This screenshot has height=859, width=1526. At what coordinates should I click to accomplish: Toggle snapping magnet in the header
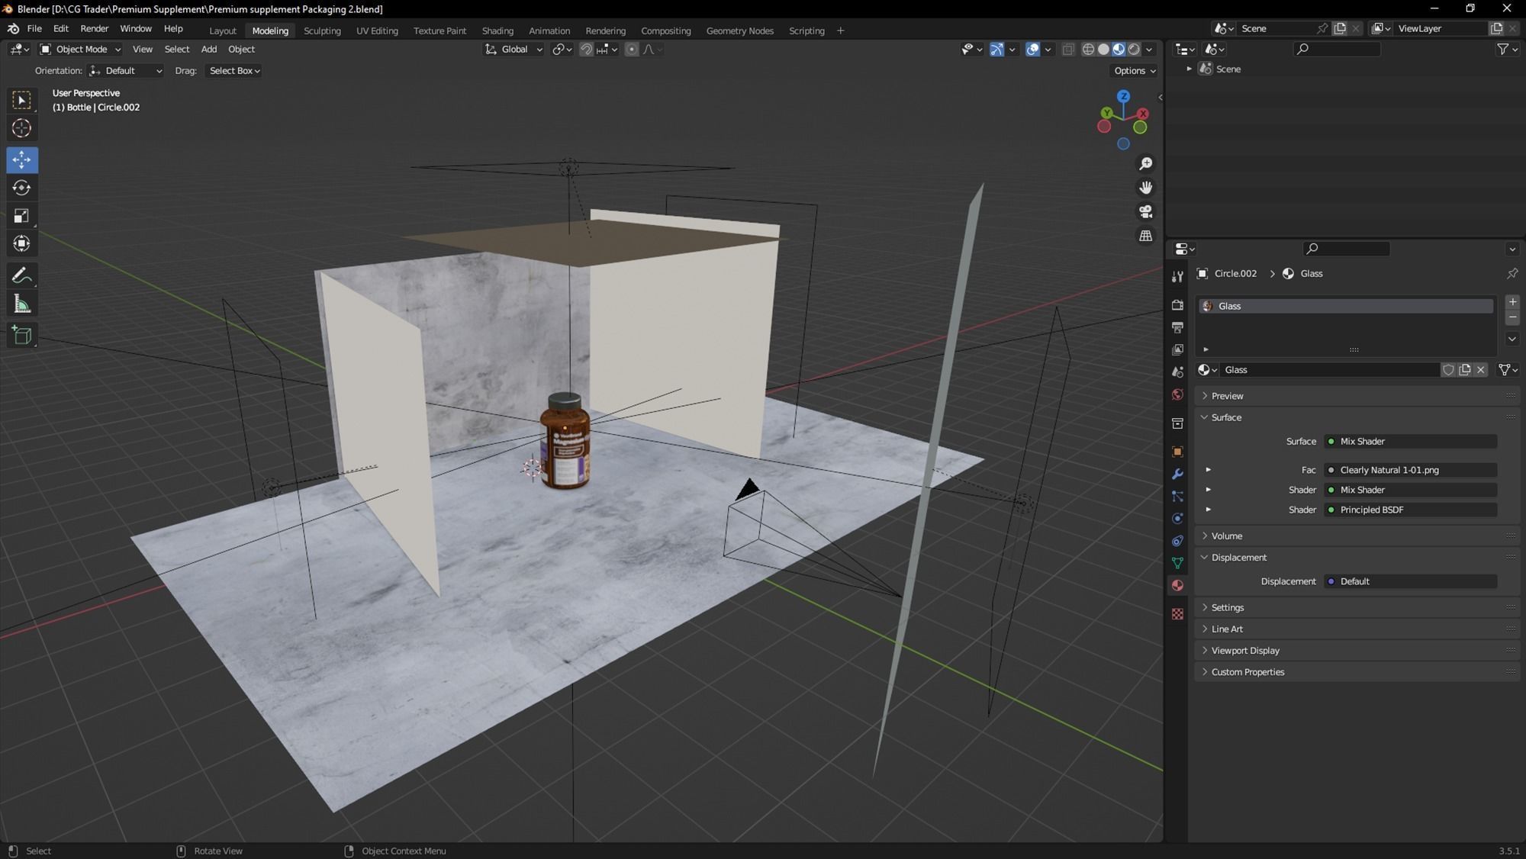coord(586,50)
